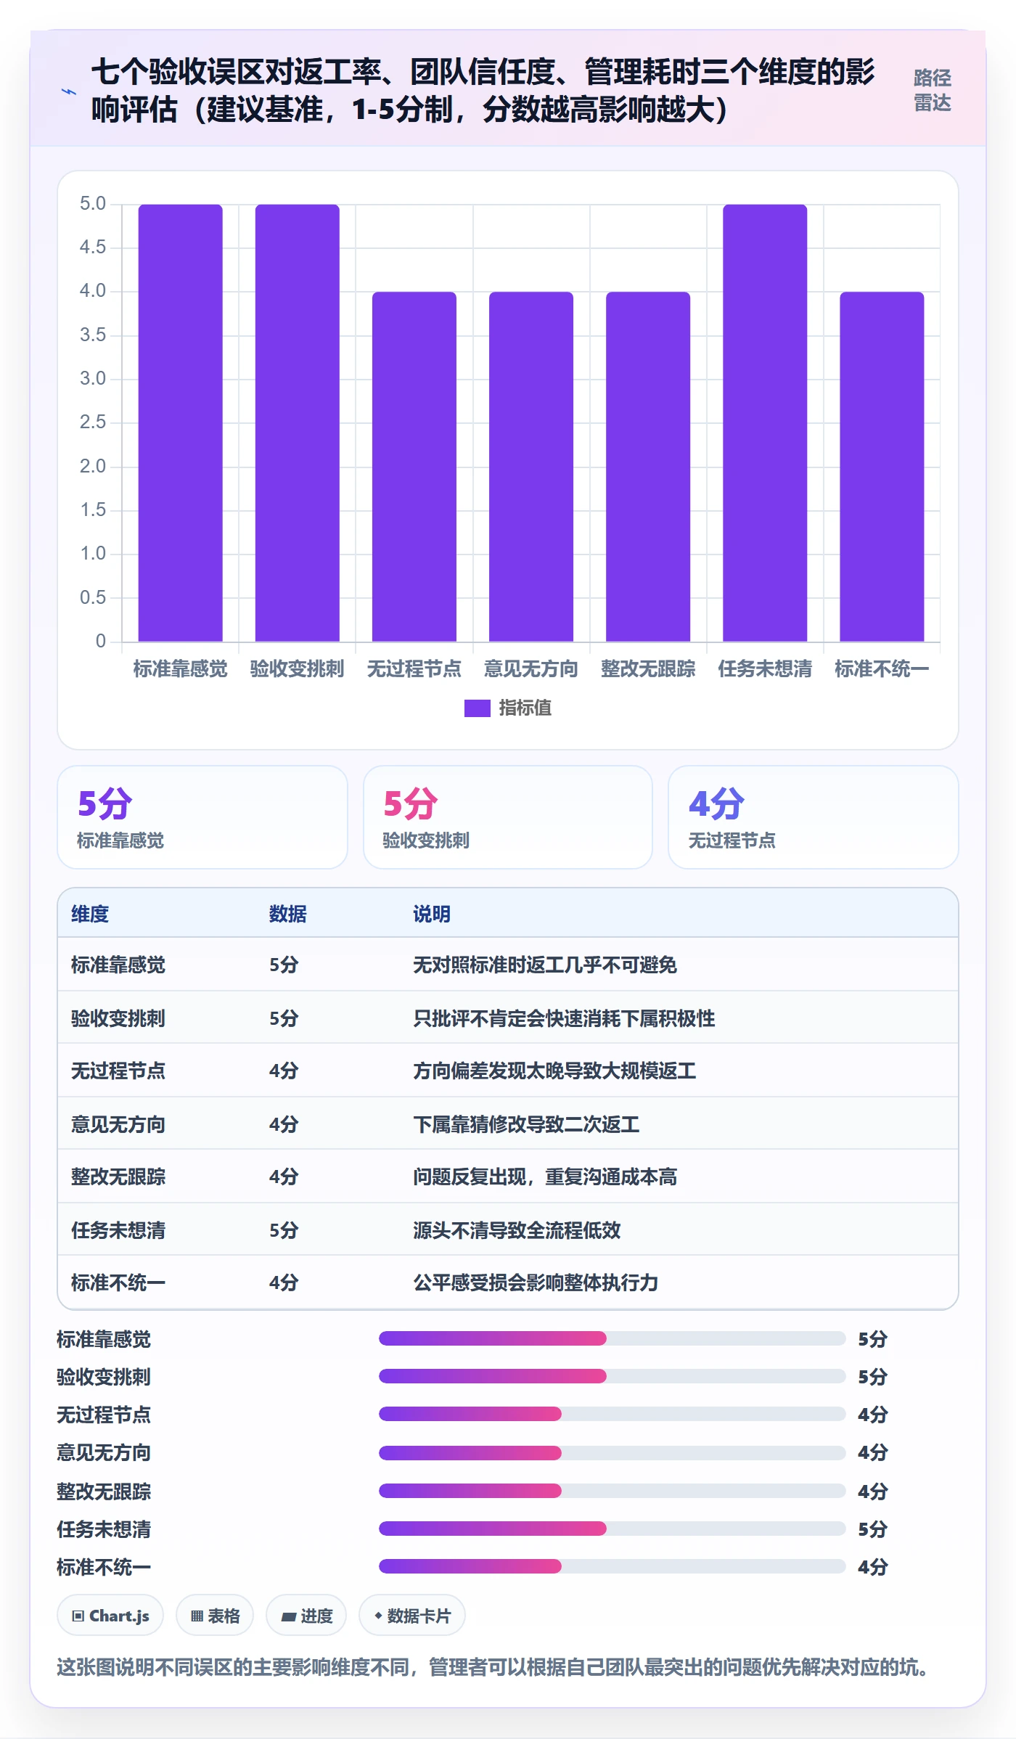Click the 标准靠感觉 bar in chart
Viewport: 1016px width, 1739px height.
[x=181, y=422]
